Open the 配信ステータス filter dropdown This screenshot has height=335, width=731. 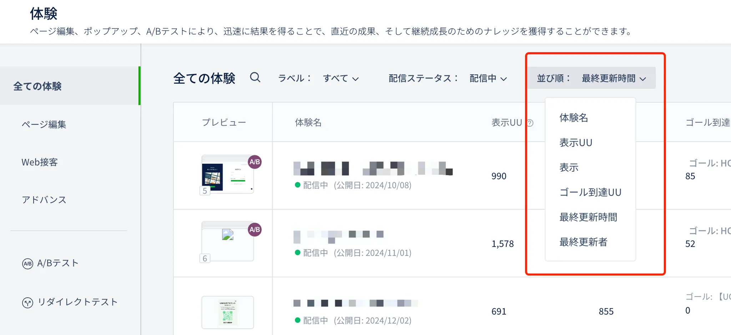coord(488,78)
